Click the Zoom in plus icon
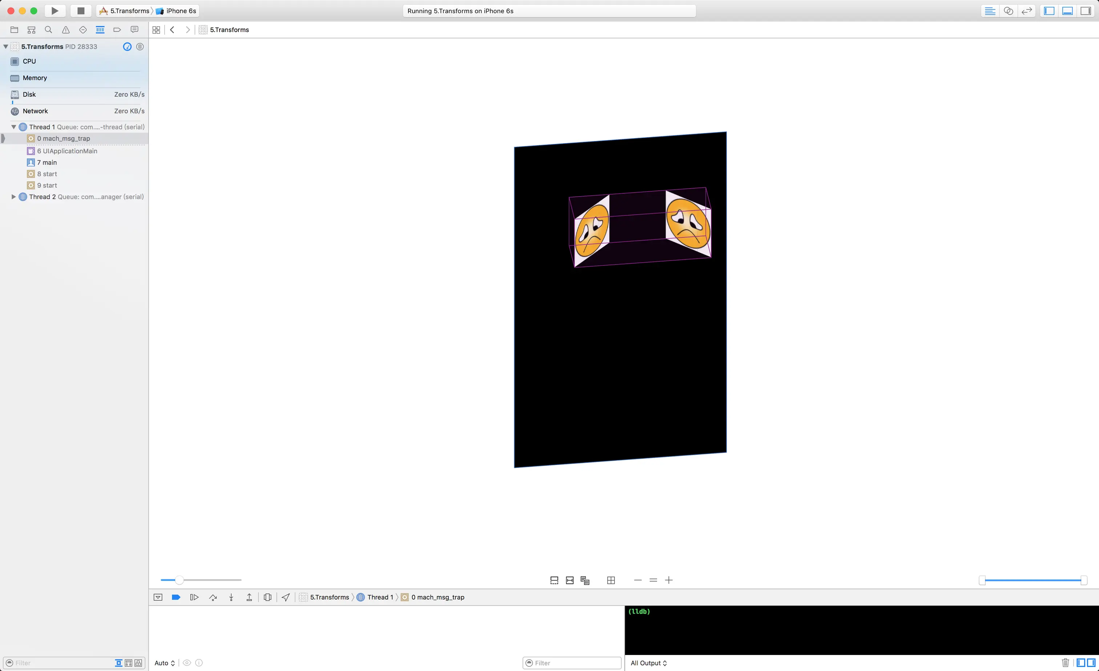This screenshot has width=1099, height=671. click(x=669, y=581)
